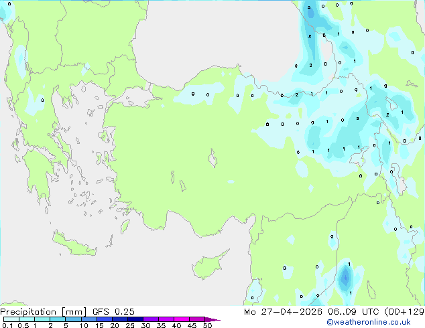Click the 0.5–1 mm legend color box

click(x=27, y=319)
